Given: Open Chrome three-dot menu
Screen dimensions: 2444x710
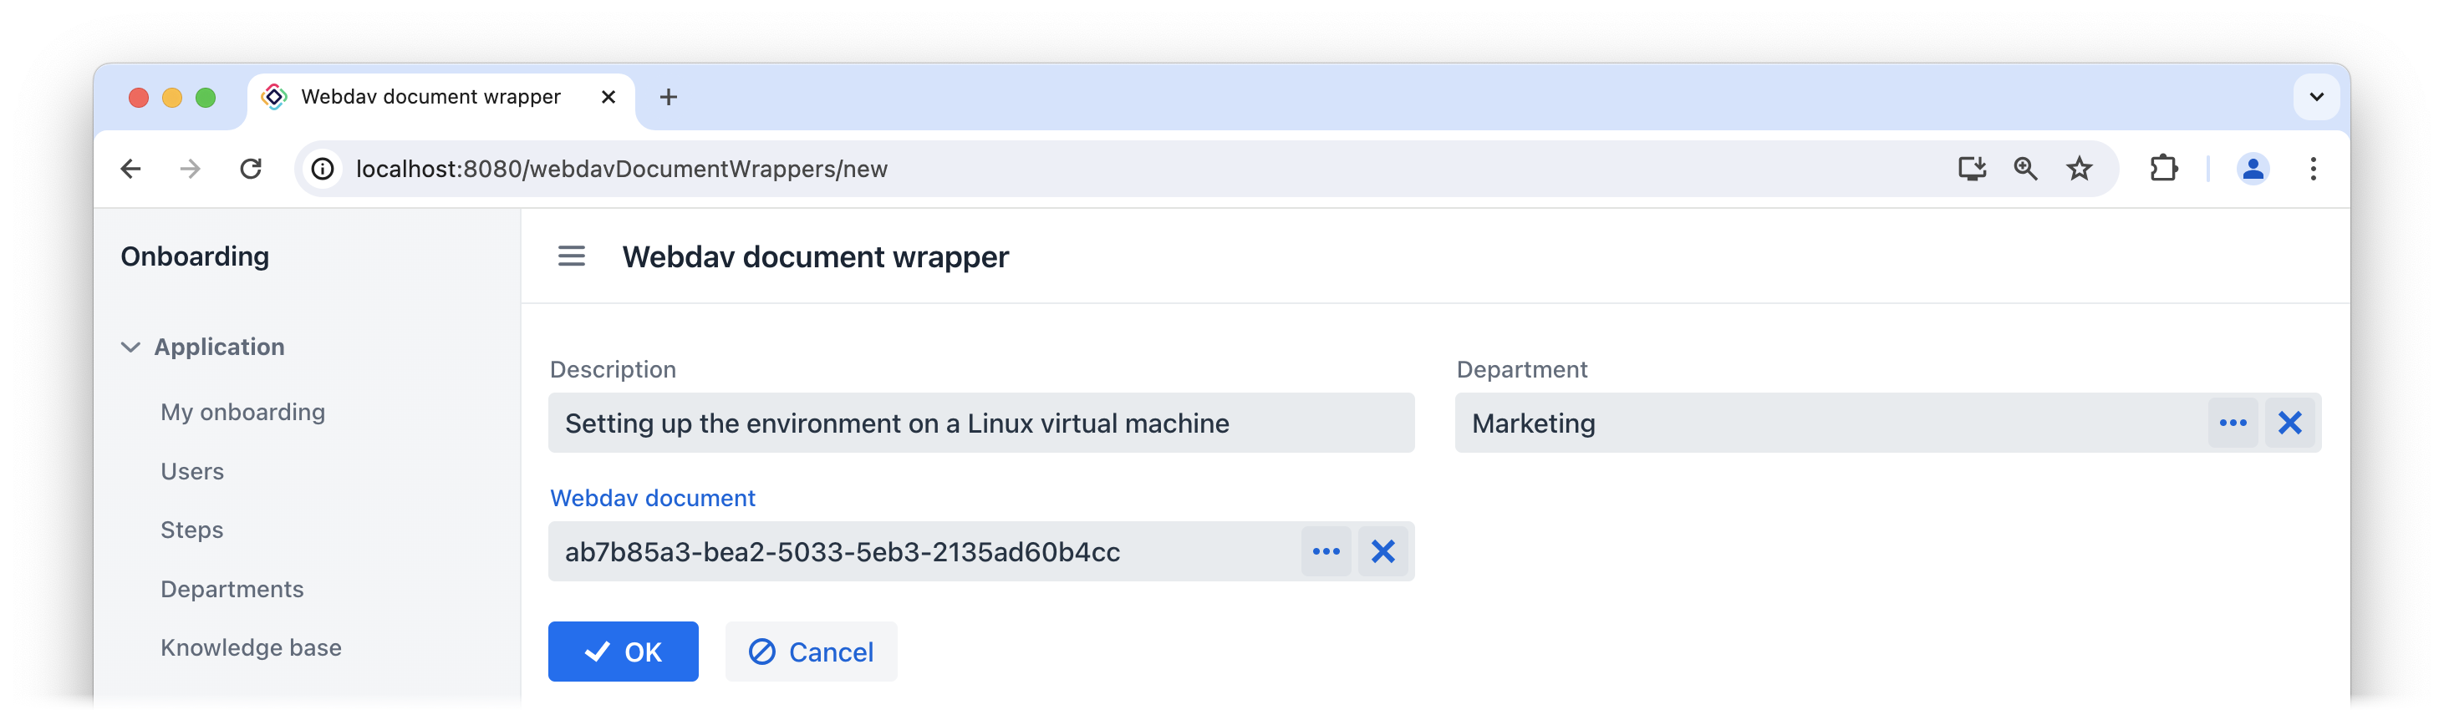Looking at the screenshot, I should [x=2313, y=169].
